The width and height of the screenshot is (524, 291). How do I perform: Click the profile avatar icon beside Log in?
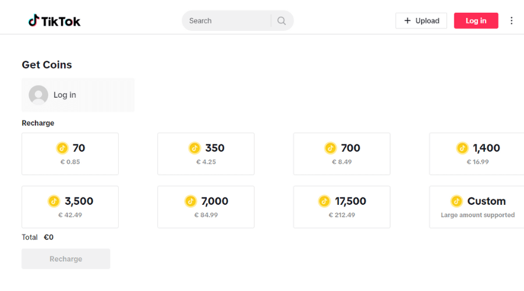(x=38, y=95)
